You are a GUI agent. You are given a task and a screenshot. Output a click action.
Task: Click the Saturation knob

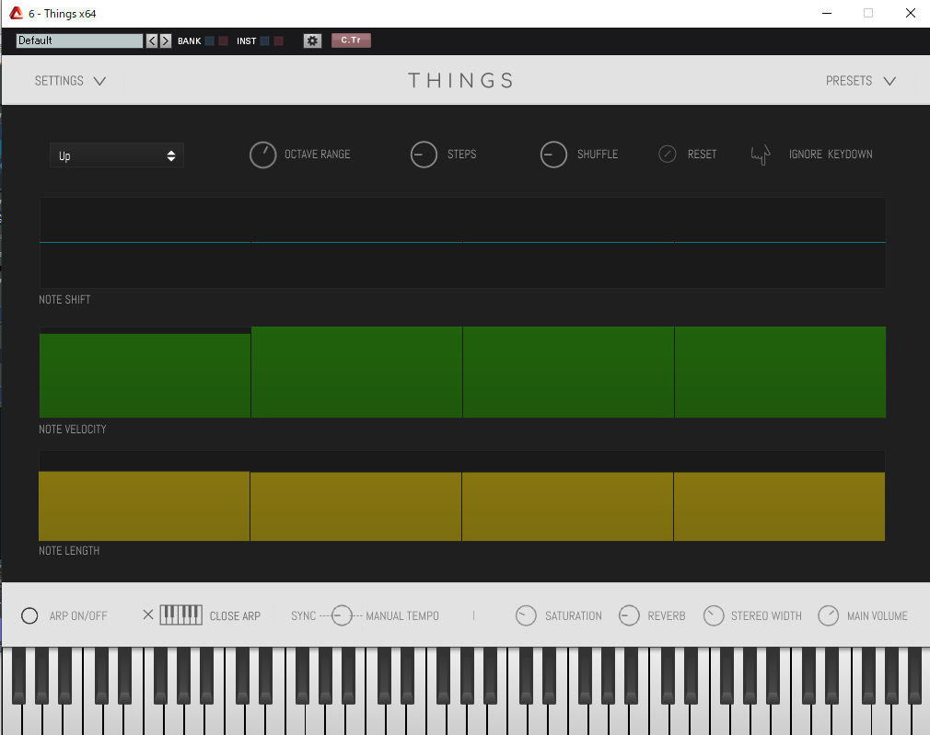click(x=526, y=615)
